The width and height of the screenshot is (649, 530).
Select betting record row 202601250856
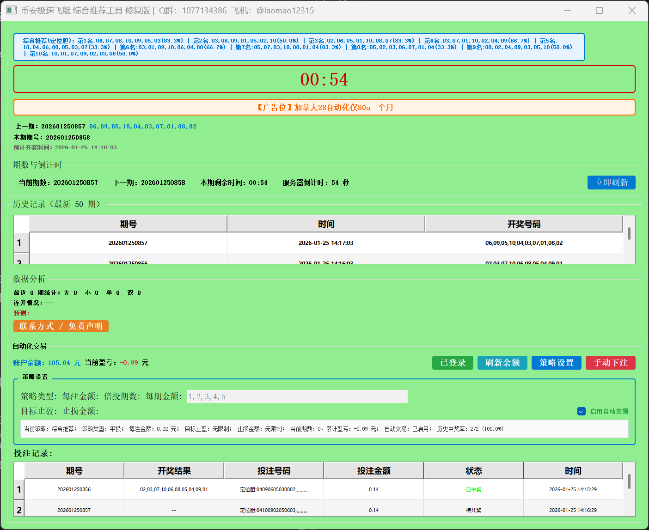tap(74, 489)
